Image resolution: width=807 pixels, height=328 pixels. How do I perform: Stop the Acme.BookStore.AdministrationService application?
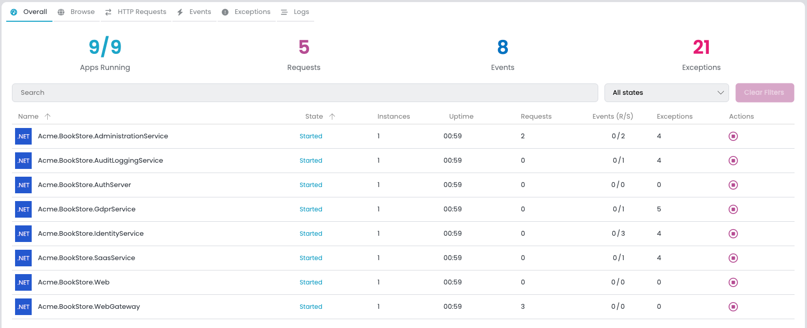click(x=733, y=136)
